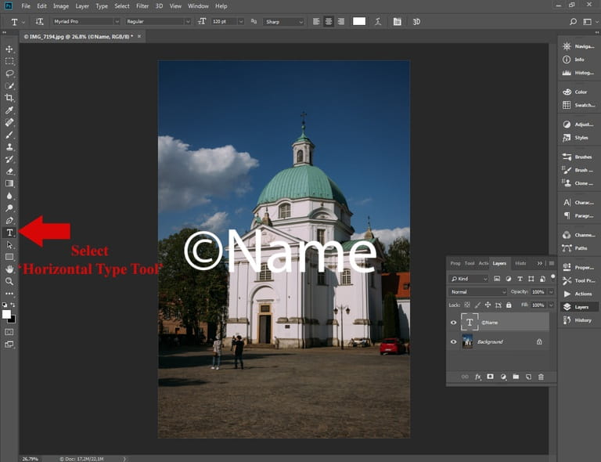Center align text
Viewport: 601px width, 462px height.
[329, 21]
